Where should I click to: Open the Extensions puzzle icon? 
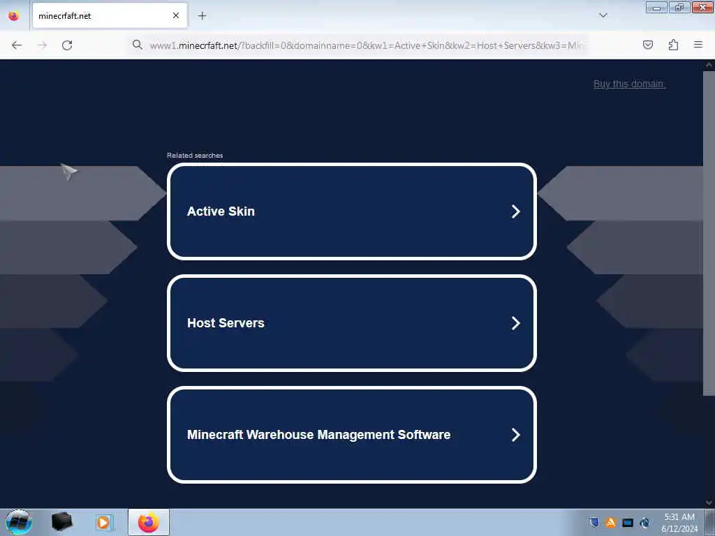673,45
